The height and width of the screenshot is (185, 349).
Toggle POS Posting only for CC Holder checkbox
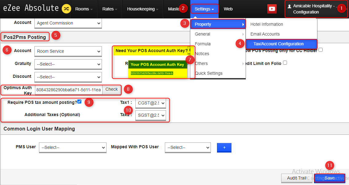tap(320, 50)
